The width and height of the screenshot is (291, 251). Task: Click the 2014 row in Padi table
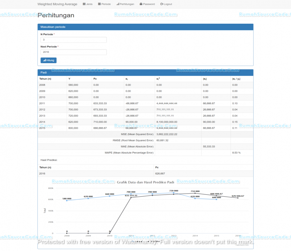pos(90,122)
